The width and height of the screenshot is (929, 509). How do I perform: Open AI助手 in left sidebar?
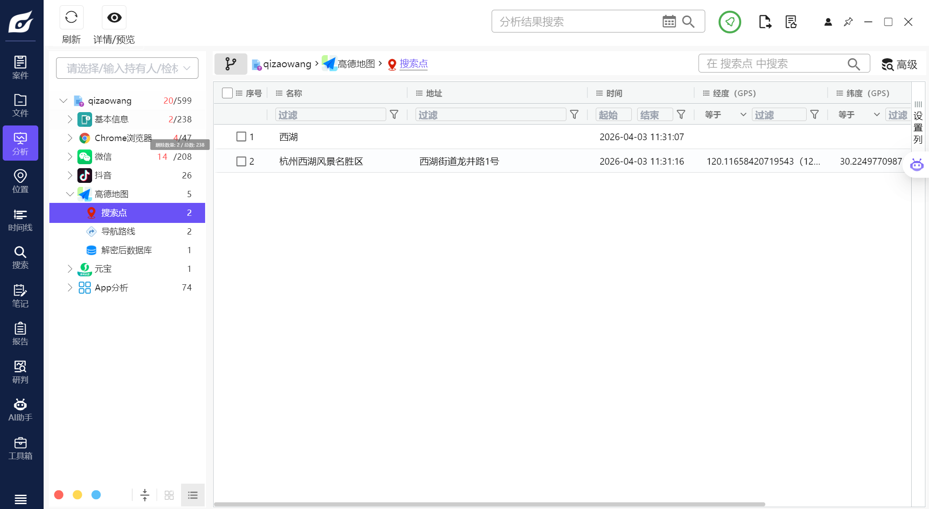[x=20, y=410]
